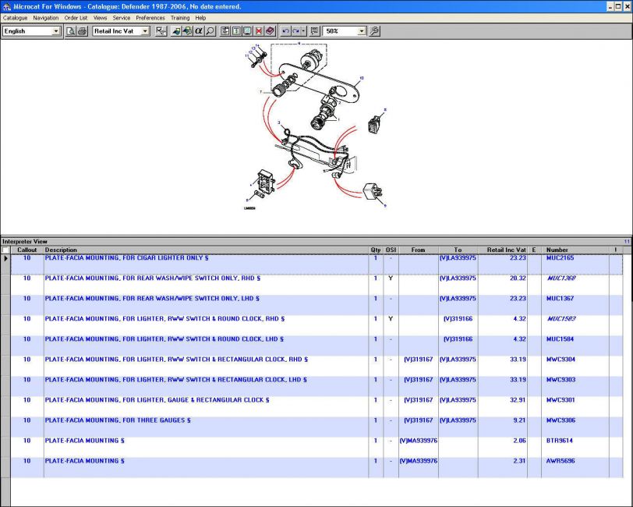
Task: Select superseded part number MUC1368
Action: (x=561, y=278)
